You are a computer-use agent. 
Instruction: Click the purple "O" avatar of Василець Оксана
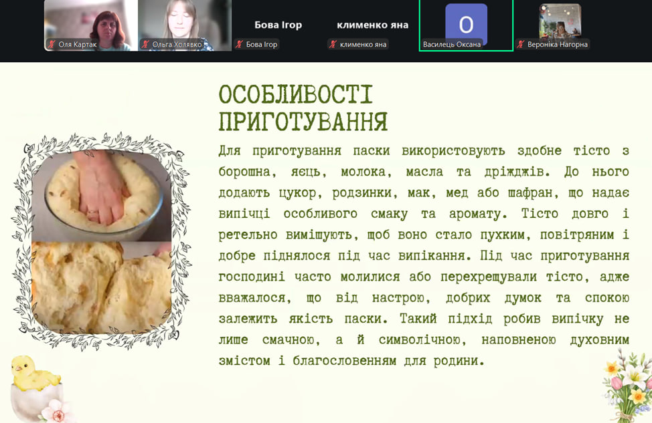[466, 23]
